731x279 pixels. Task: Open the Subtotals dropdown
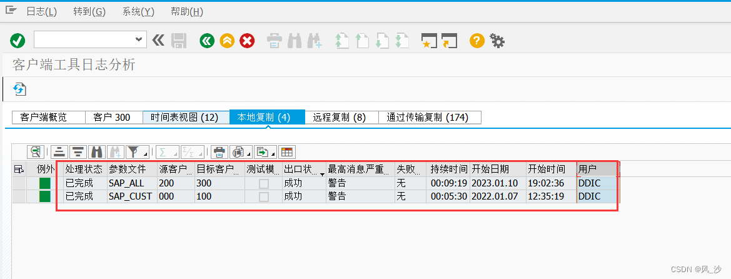pos(193,151)
